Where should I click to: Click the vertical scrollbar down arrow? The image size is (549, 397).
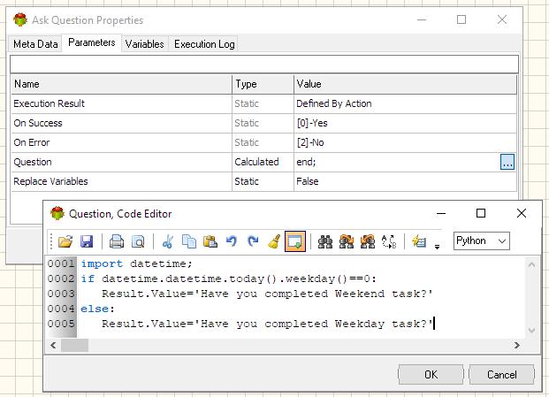click(531, 331)
